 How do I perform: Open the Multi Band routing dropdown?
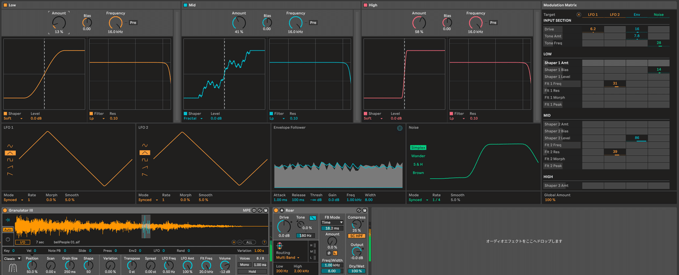[289, 257]
